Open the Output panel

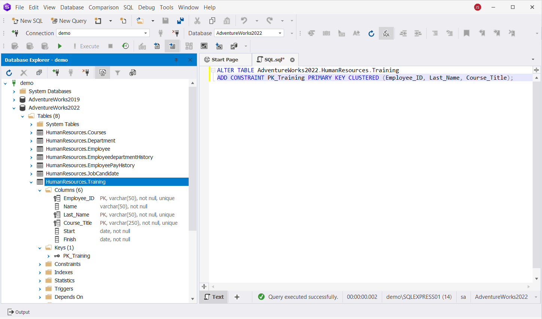(x=19, y=312)
